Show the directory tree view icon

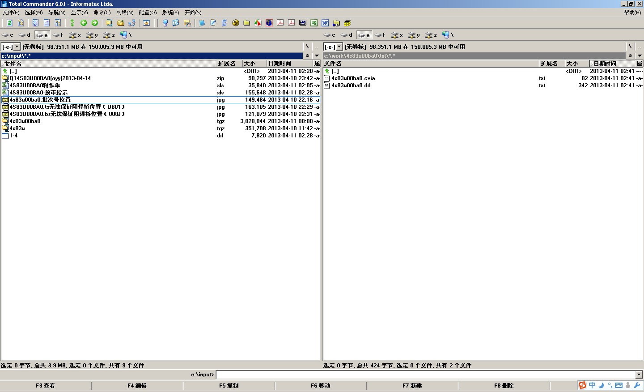[58, 23]
